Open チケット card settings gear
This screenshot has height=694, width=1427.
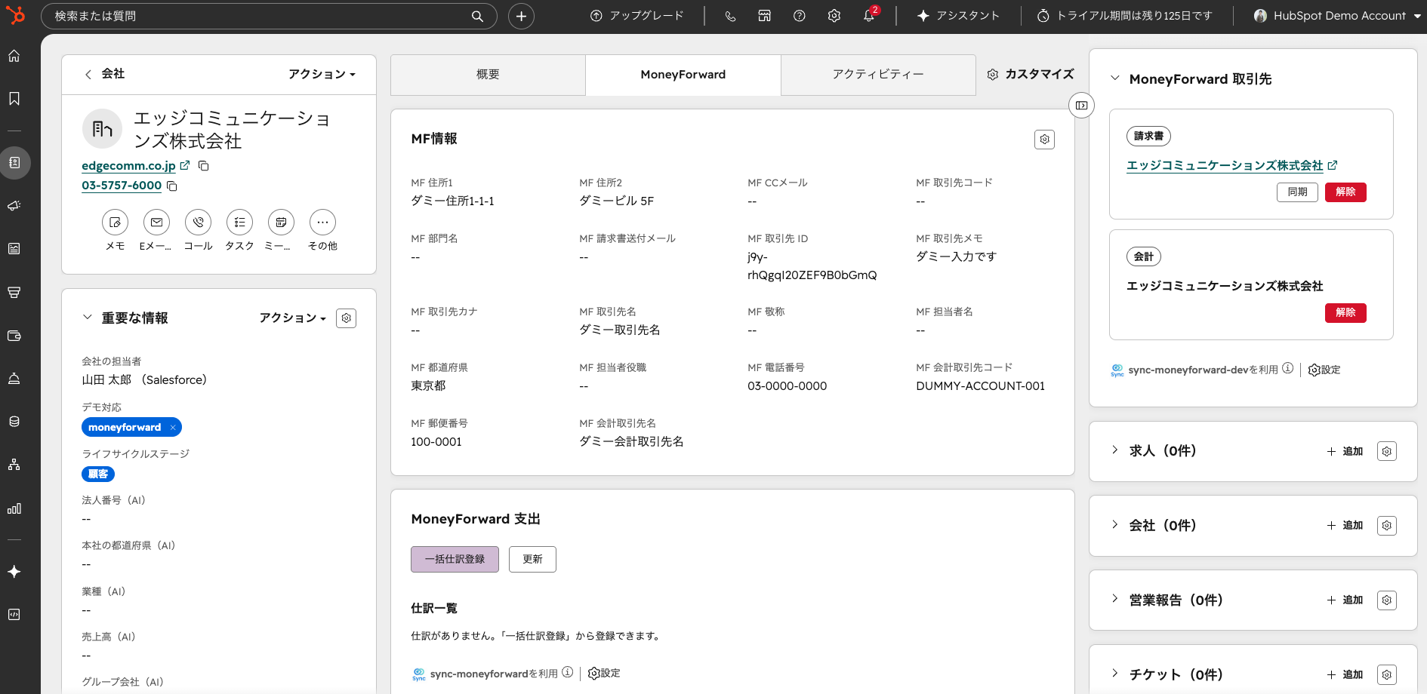click(x=1387, y=674)
